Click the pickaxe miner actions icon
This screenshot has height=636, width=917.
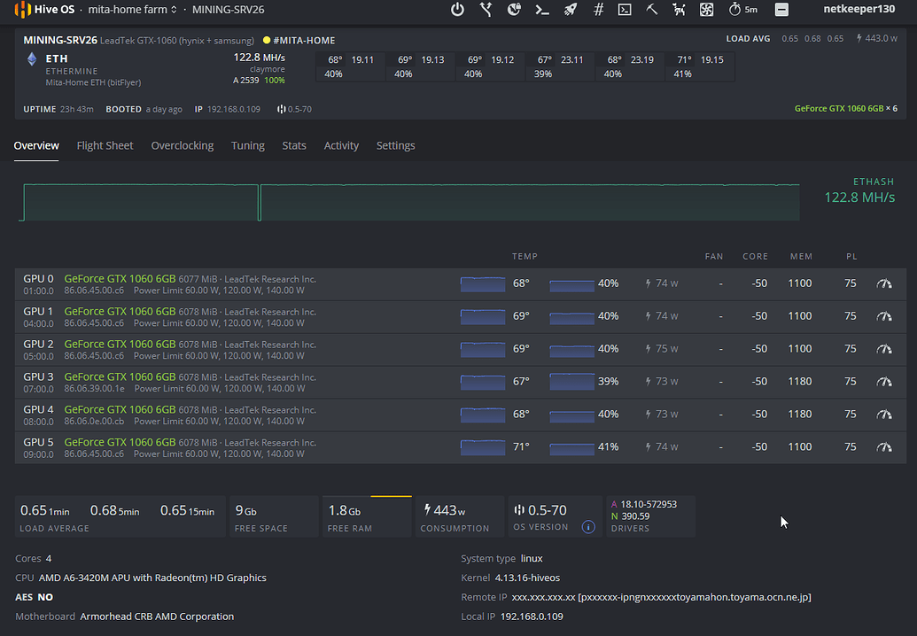tap(652, 10)
